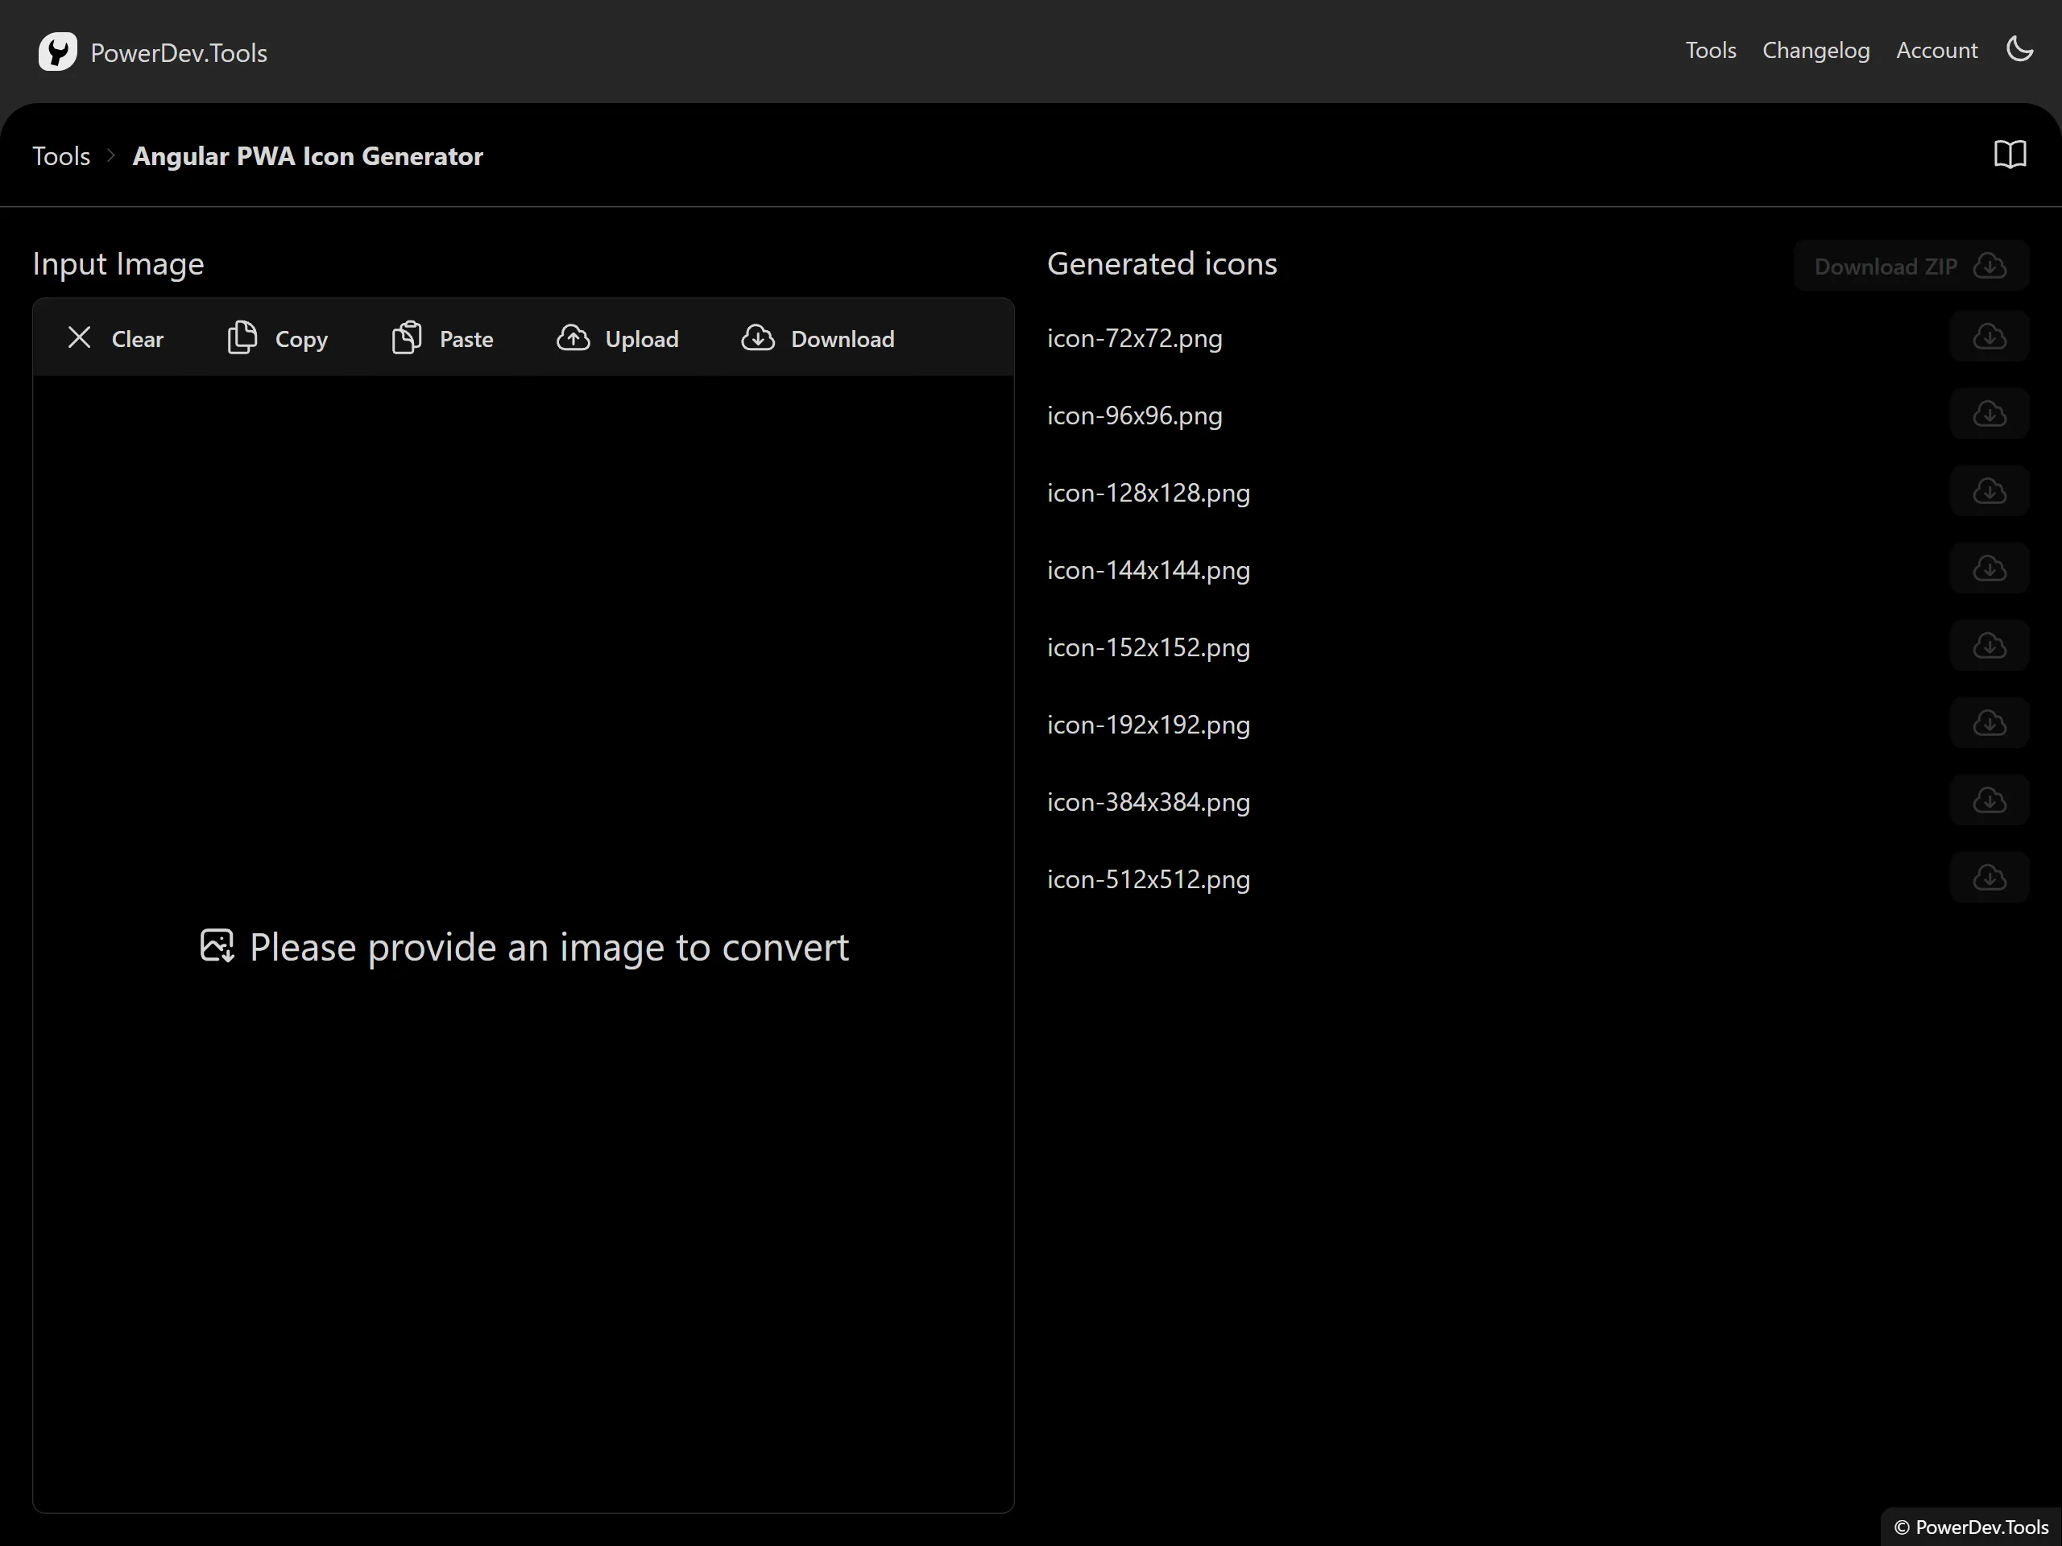Screen dimensions: 2062x1546
Task: Toggle dark mode moon icon
Action: pyautogui.click(x=2019, y=49)
